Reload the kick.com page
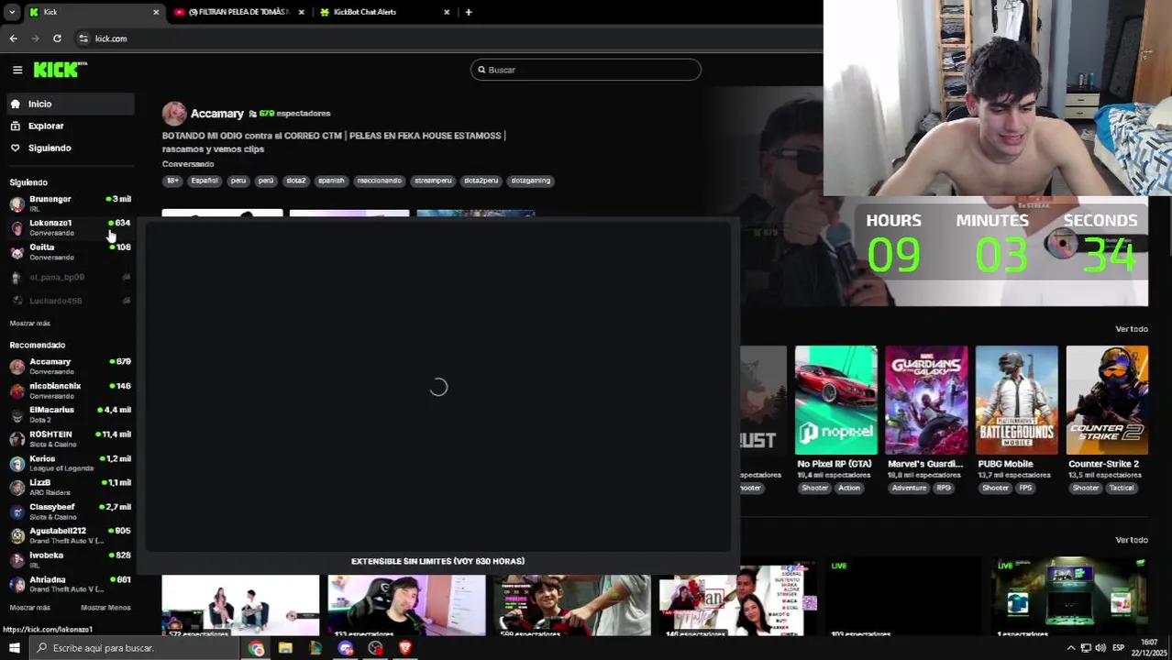This screenshot has width=1172, height=660. click(57, 38)
